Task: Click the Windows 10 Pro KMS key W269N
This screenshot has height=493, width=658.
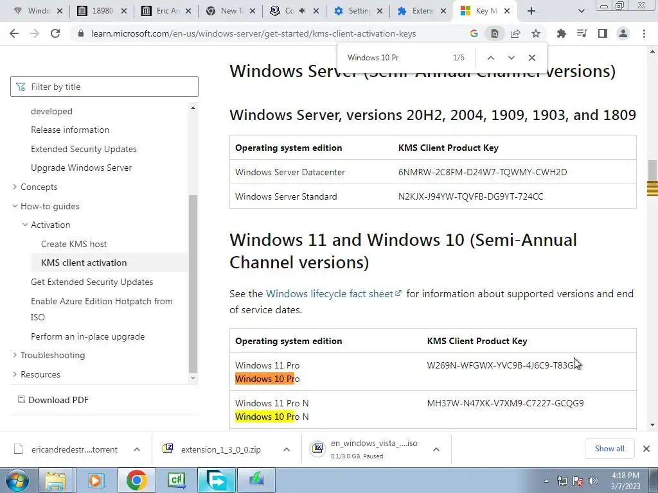Action: pos(502,365)
